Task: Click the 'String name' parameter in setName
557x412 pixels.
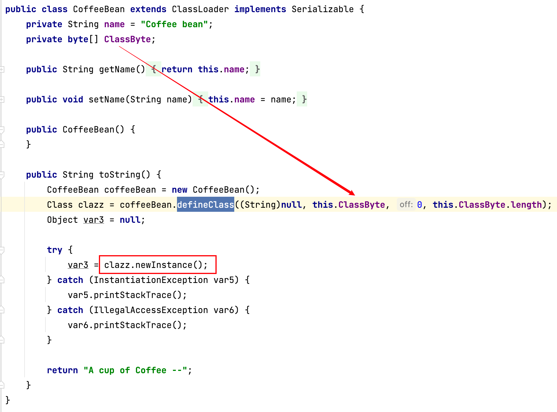Action: [x=159, y=100]
